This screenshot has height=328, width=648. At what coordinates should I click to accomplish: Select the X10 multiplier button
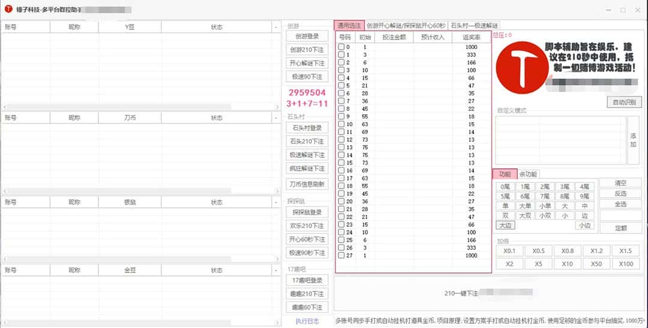pos(567,264)
